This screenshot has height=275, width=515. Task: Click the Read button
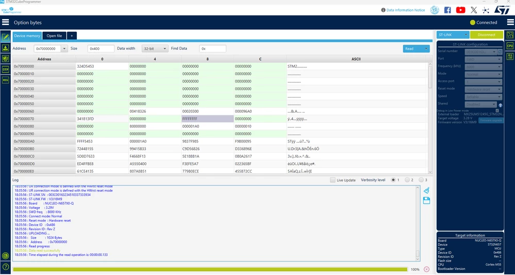click(x=413, y=48)
